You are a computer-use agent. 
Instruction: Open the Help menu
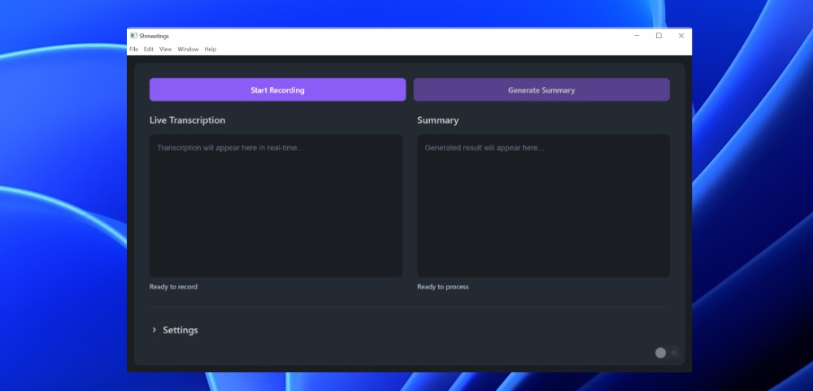click(211, 50)
